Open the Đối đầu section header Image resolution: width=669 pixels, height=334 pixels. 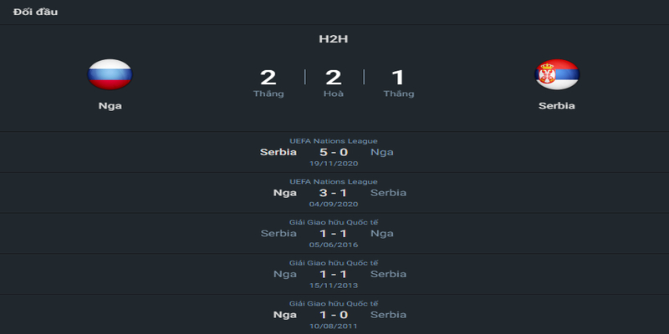[x=35, y=12]
